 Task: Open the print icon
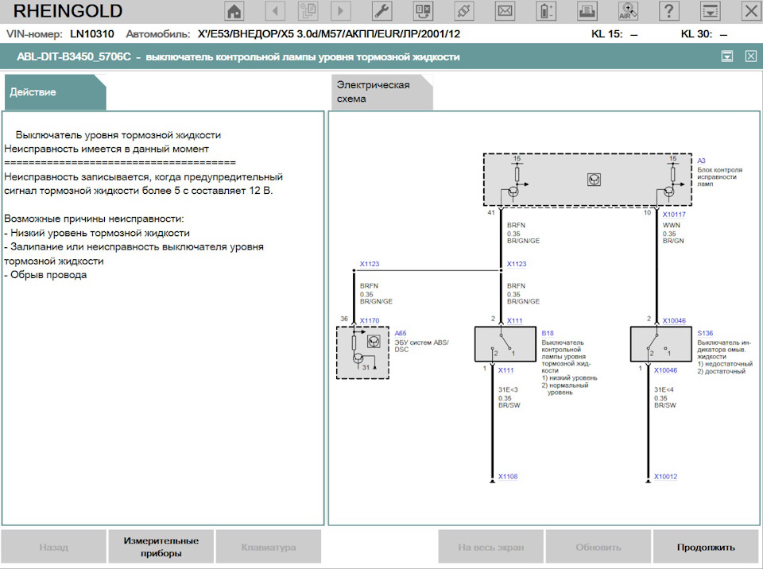pos(587,10)
